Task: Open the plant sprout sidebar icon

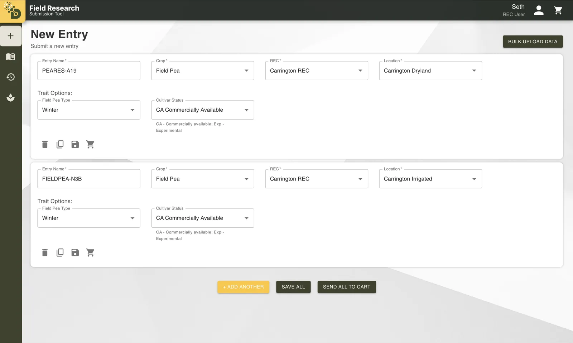Action: tap(11, 97)
